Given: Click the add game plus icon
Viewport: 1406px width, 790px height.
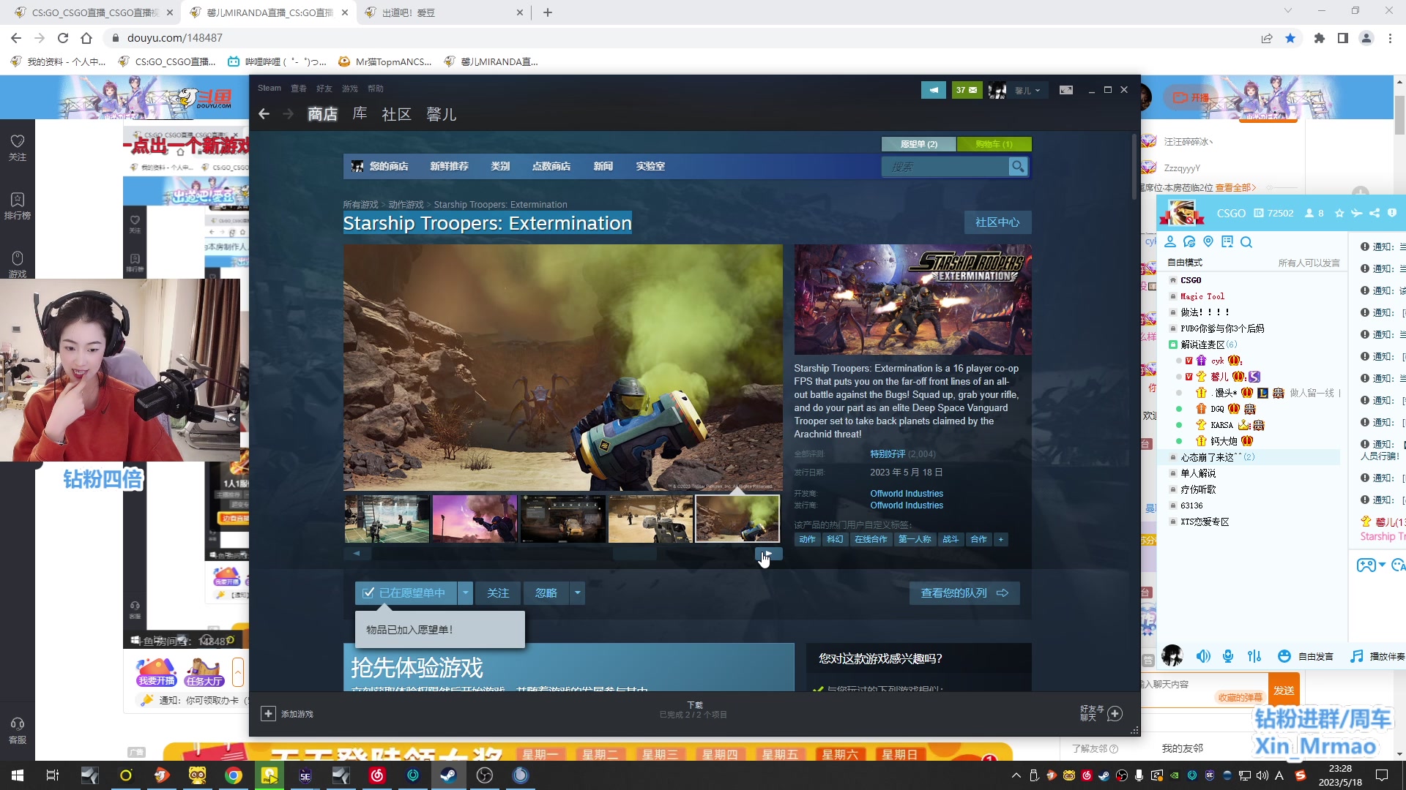Looking at the screenshot, I should pos(268,714).
